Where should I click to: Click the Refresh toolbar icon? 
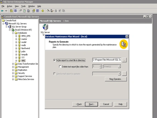(24, 11)
